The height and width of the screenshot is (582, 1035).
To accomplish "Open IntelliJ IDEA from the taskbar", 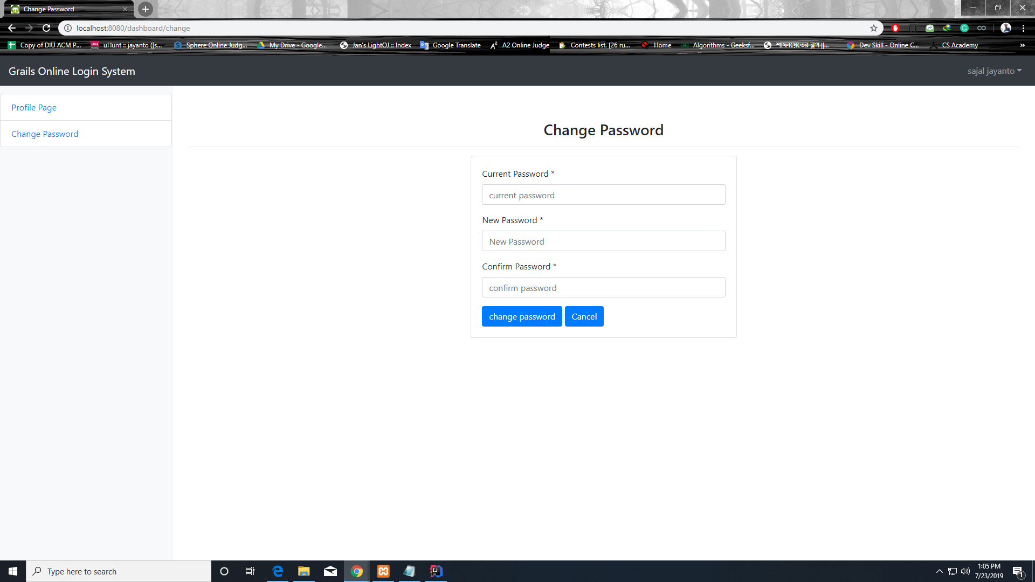I will pos(436,571).
